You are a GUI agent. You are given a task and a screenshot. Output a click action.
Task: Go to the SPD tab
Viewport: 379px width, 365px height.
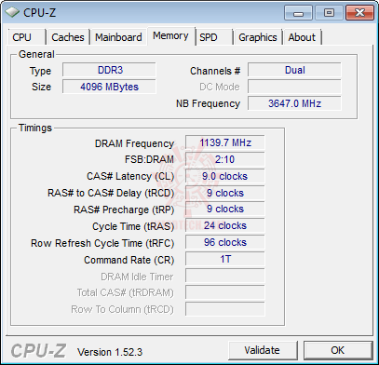[213, 37]
